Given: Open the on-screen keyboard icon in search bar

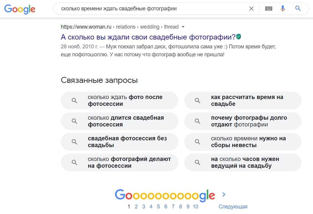Looking at the screenshot, I should coord(268,8).
